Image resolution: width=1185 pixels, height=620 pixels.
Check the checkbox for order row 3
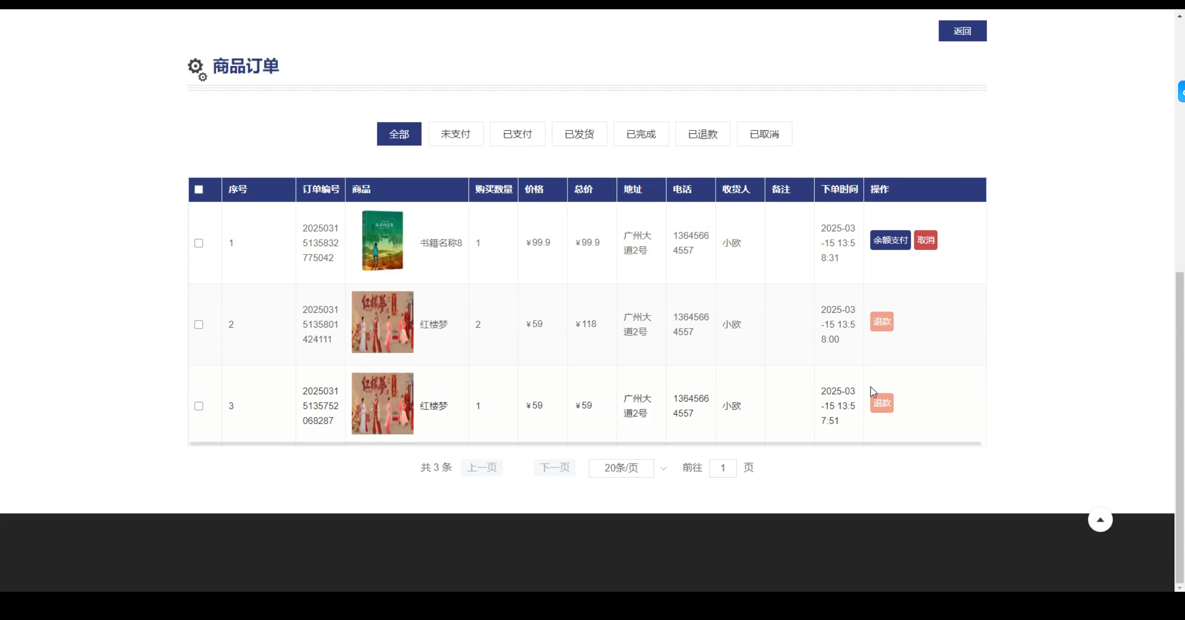coord(199,406)
